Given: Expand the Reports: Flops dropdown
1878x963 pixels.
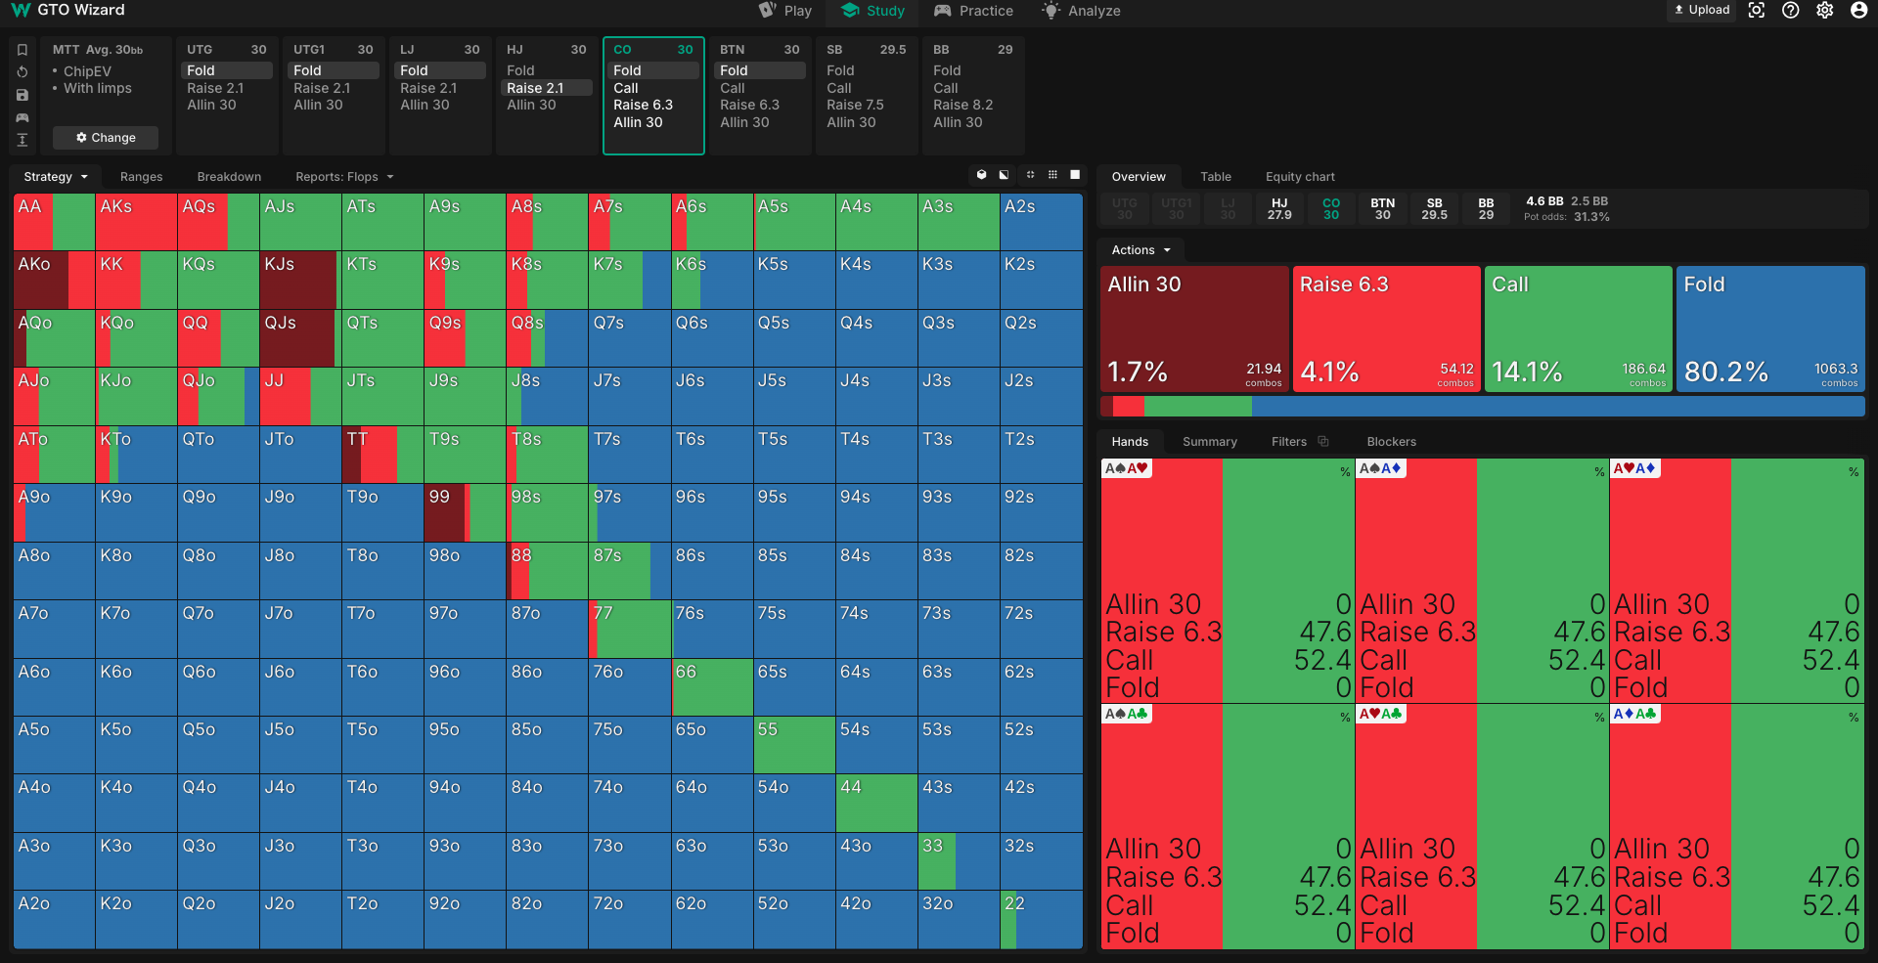Looking at the screenshot, I should tap(344, 177).
